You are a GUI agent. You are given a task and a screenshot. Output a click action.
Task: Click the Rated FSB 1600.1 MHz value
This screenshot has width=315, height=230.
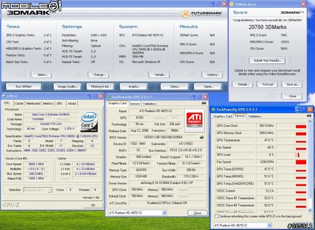tap(36, 178)
